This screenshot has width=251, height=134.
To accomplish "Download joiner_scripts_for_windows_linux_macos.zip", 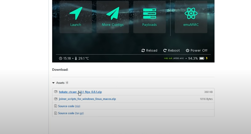I will 87,99.
